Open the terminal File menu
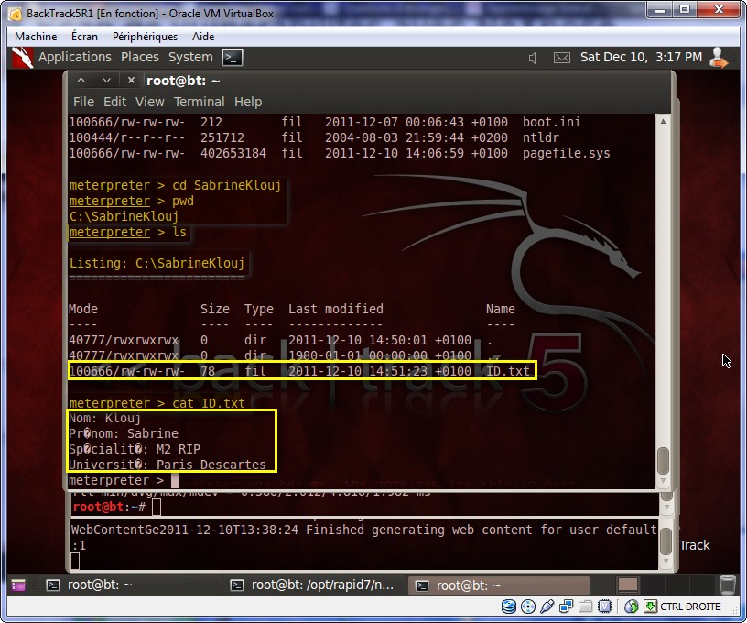This screenshot has width=747, height=623. click(83, 102)
